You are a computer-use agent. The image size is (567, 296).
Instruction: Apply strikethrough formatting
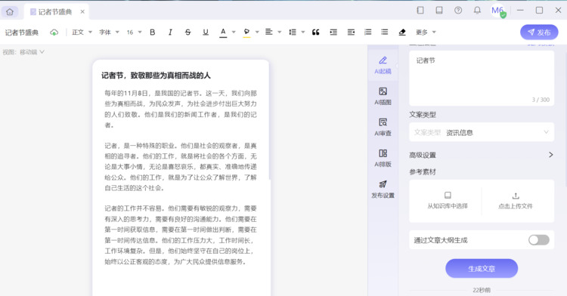pos(187,32)
